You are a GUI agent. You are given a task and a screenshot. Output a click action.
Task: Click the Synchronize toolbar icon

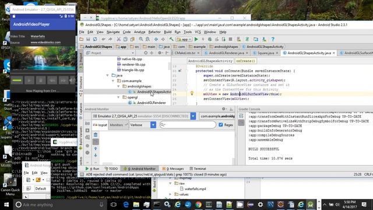pos(95,39)
